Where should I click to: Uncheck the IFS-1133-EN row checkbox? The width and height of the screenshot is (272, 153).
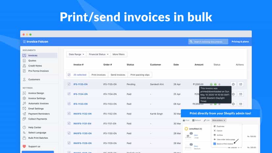click(x=69, y=104)
